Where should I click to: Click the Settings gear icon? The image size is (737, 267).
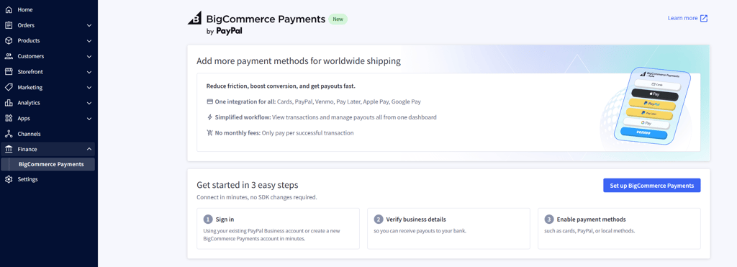(9, 179)
